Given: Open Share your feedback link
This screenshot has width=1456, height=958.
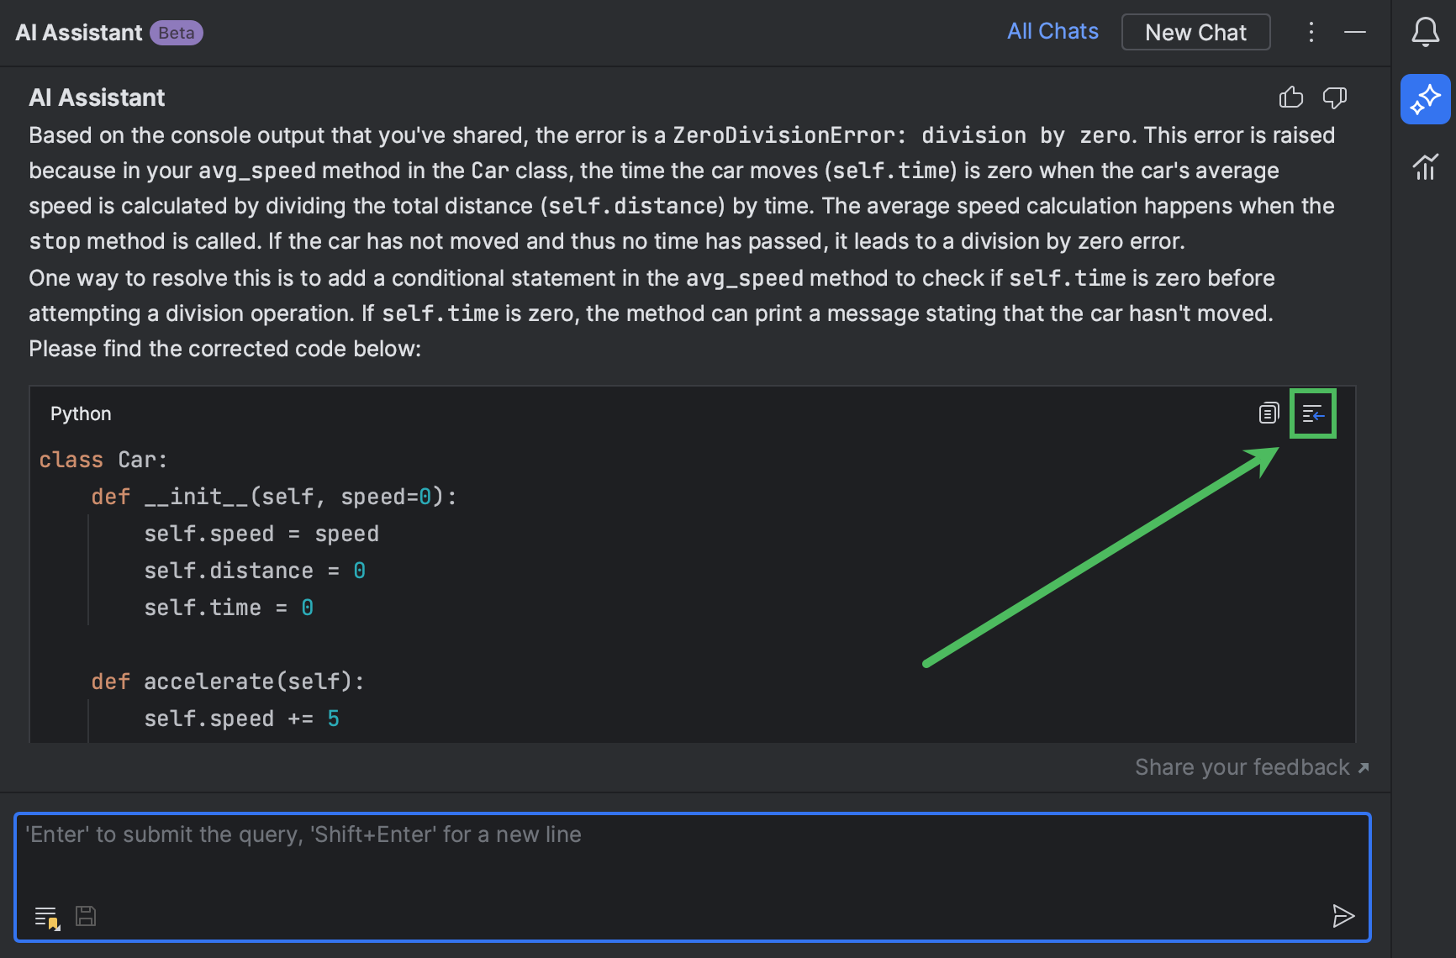Looking at the screenshot, I should [1252, 767].
